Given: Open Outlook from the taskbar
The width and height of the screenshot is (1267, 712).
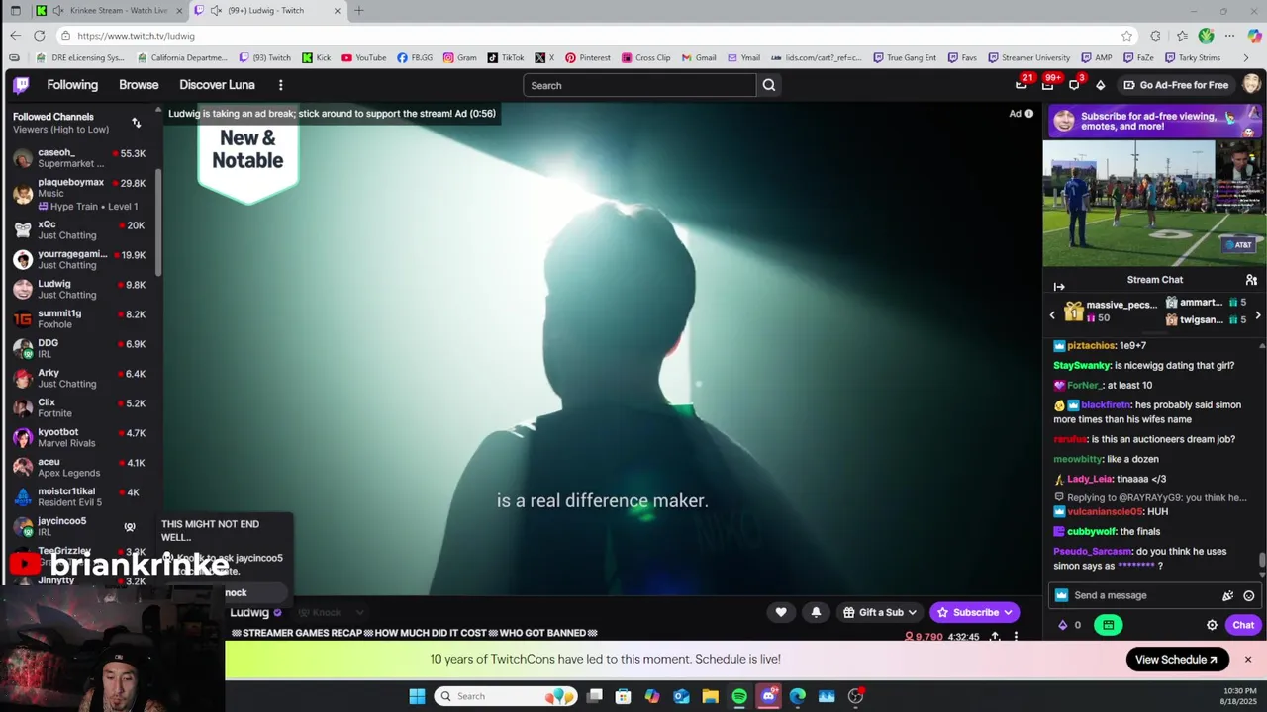Looking at the screenshot, I should click(681, 696).
